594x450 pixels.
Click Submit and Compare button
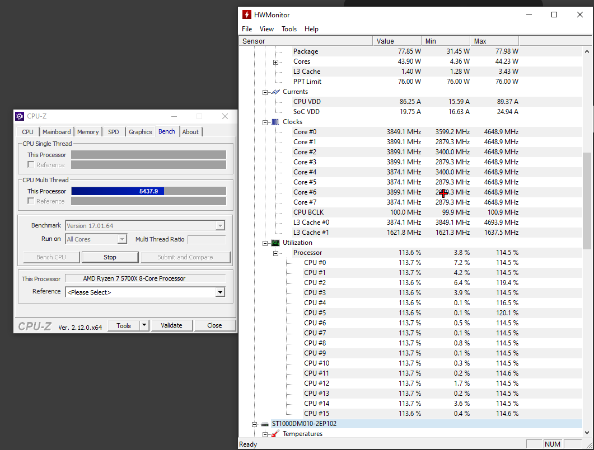(185, 257)
